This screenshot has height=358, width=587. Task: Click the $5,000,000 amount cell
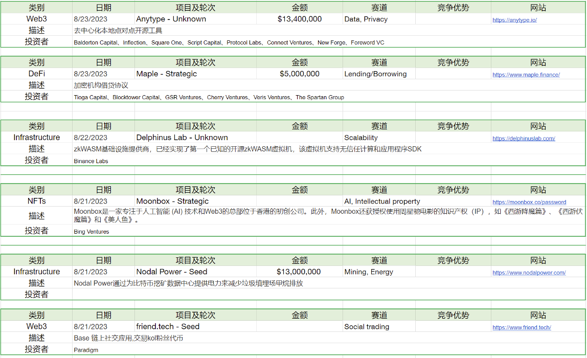tap(300, 74)
